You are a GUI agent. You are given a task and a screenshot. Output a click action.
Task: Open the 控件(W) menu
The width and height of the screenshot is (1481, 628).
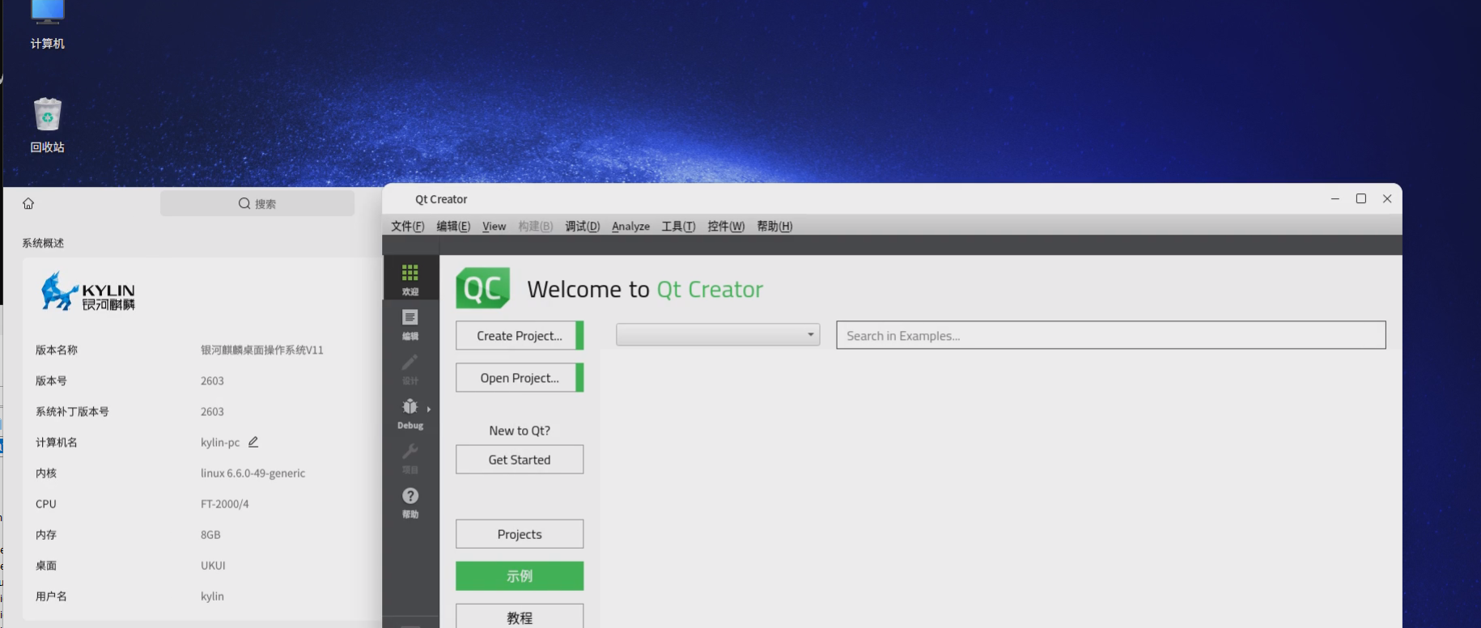click(x=726, y=226)
